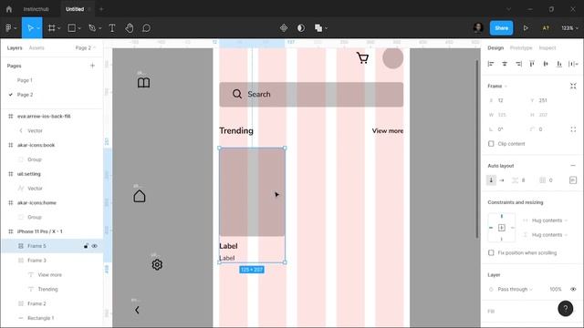Select the Text tool
The image size is (584, 328).
(x=111, y=28)
